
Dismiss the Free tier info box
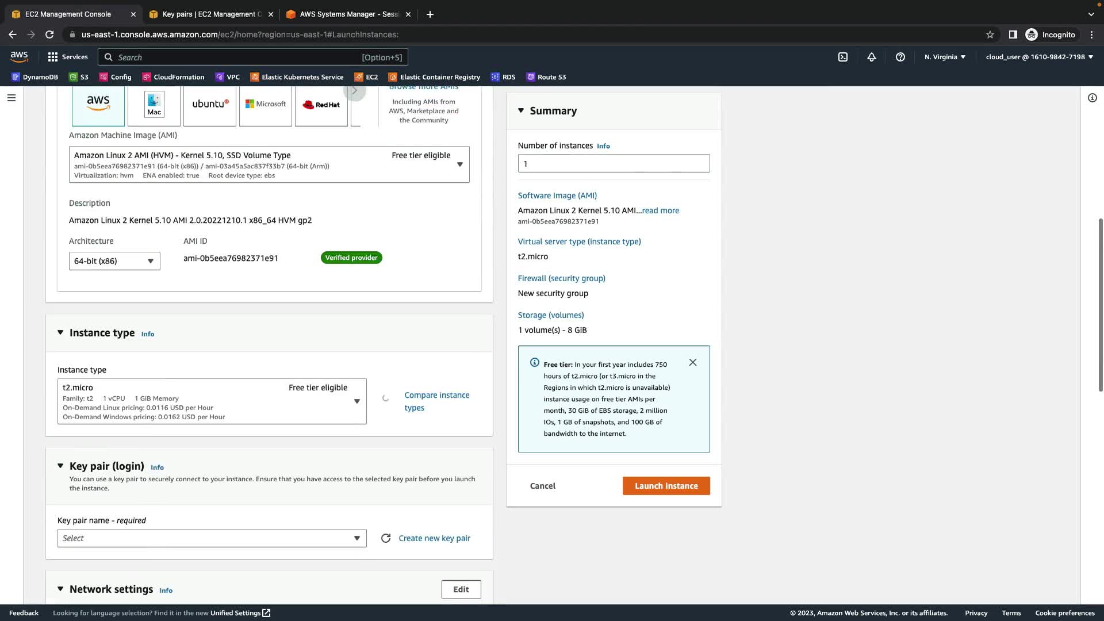692,362
